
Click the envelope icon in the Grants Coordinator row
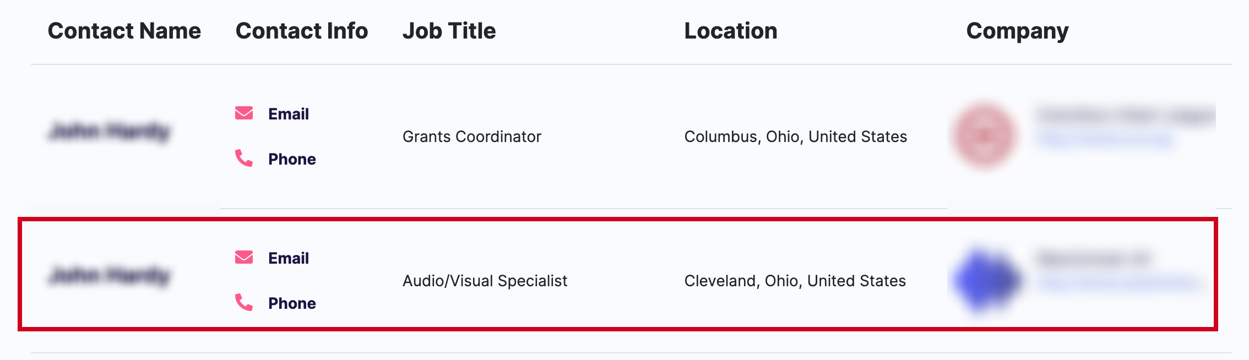click(244, 113)
